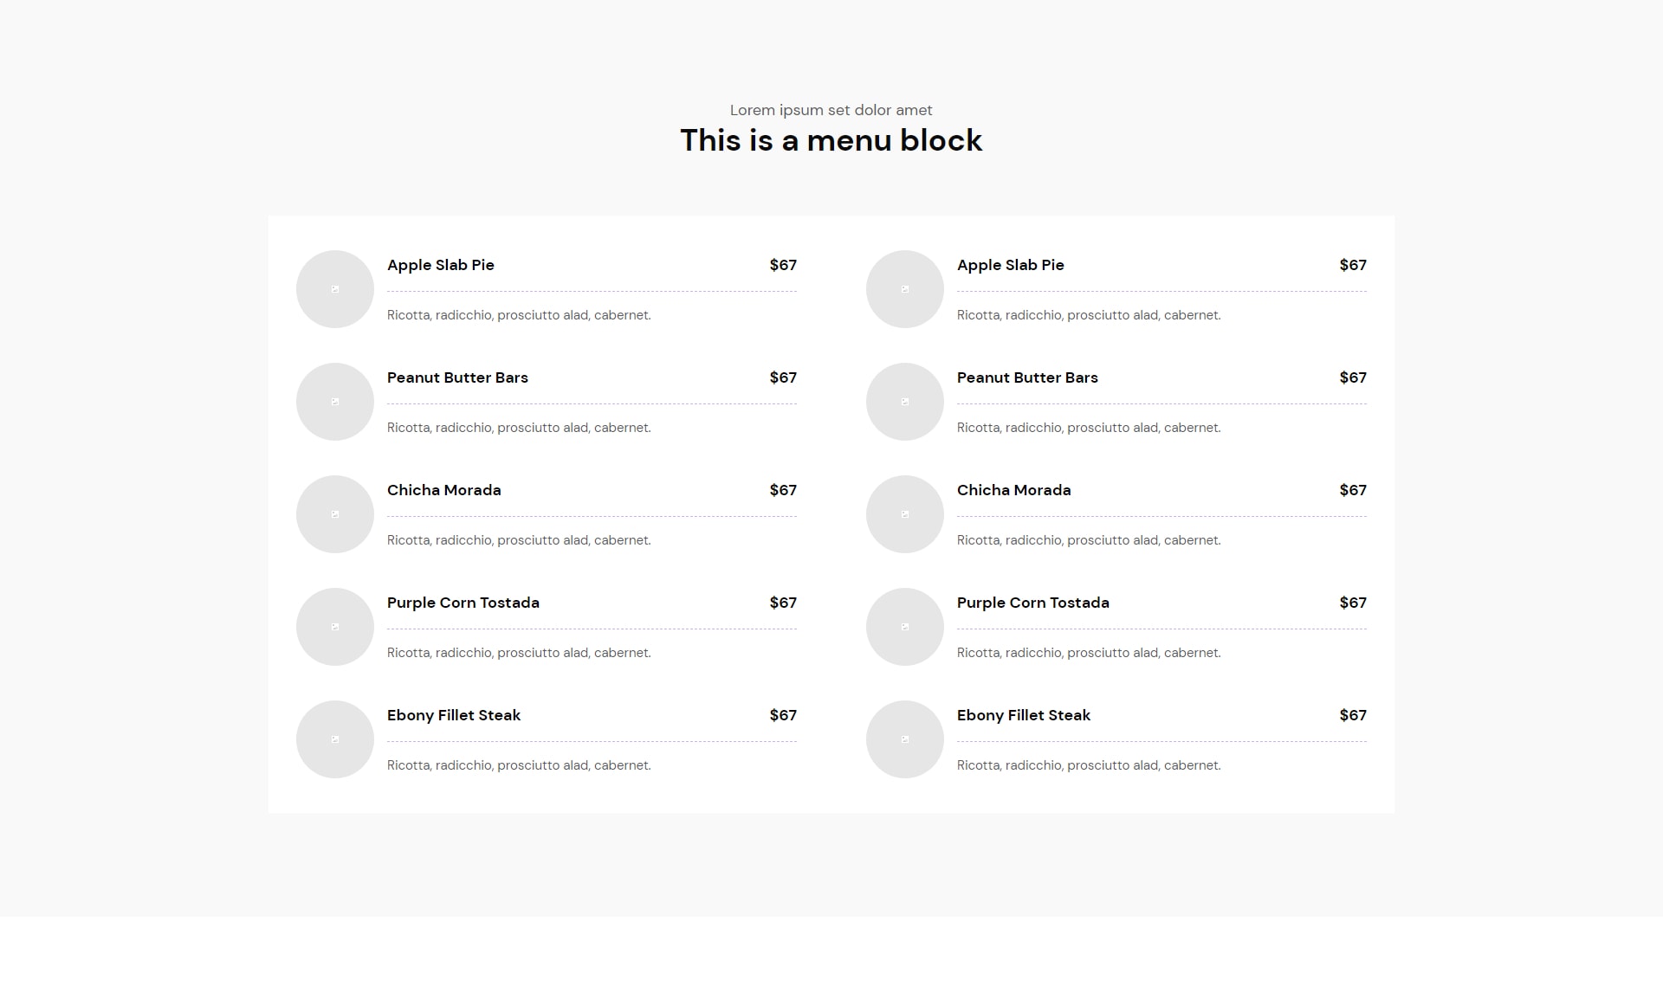The width and height of the screenshot is (1663, 987).
Task: Click the right column Ebony Fillet Steak thumbnail
Action: point(905,739)
